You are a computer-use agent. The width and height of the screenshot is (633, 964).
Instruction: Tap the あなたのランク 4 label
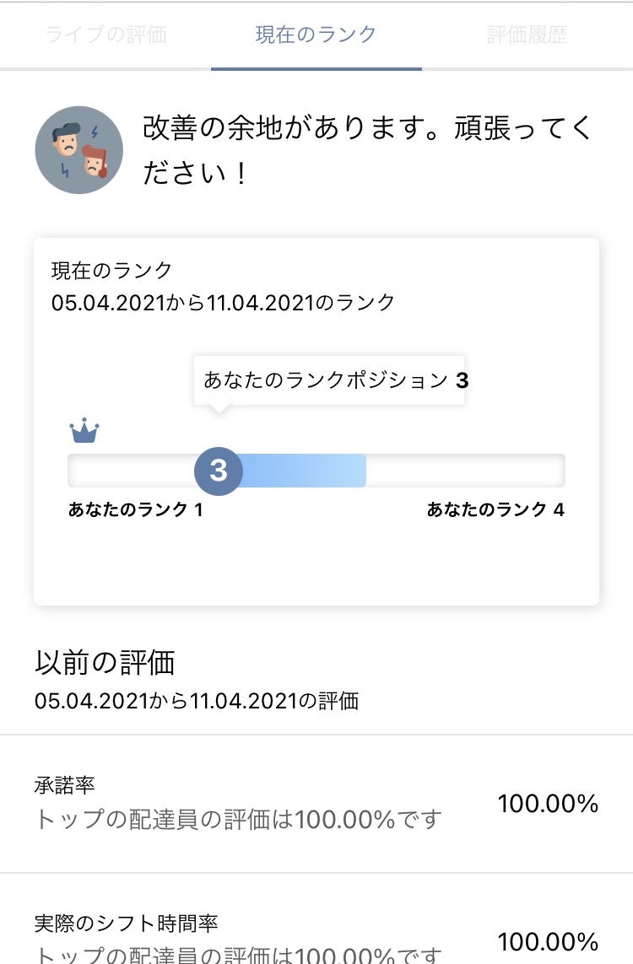495,509
